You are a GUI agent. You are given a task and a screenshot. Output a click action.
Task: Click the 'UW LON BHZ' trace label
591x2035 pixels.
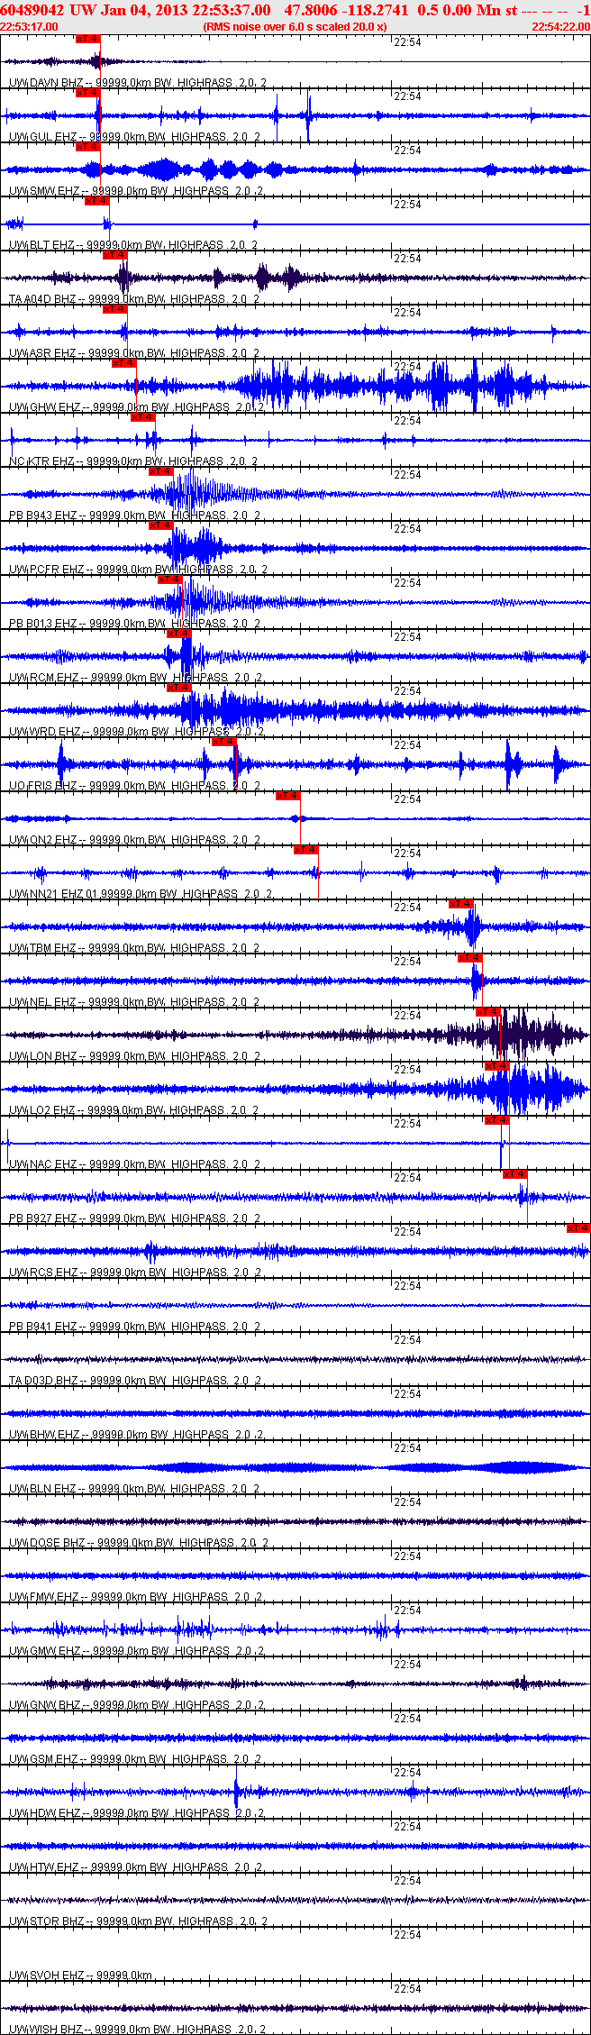[x=42, y=1056]
